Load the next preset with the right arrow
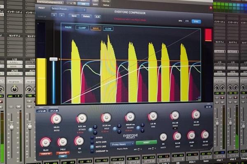This screenshot has width=247, height=164. tap(62, 15)
